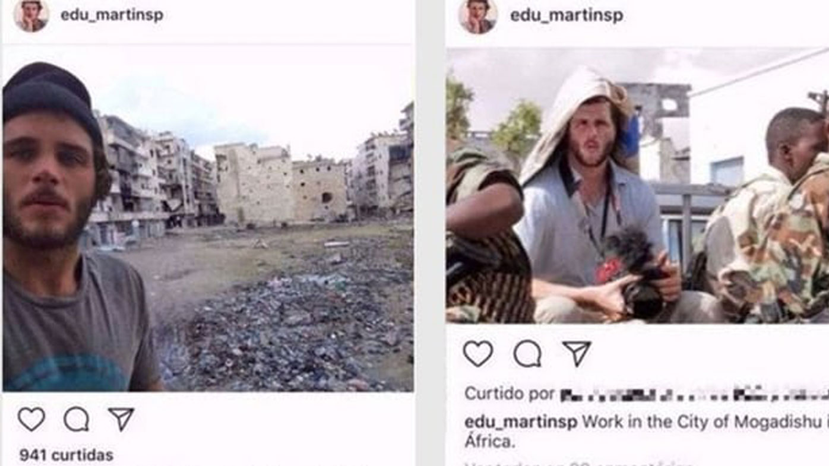View the 941 curtidas likes list
The height and width of the screenshot is (466, 829).
[66, 455]
